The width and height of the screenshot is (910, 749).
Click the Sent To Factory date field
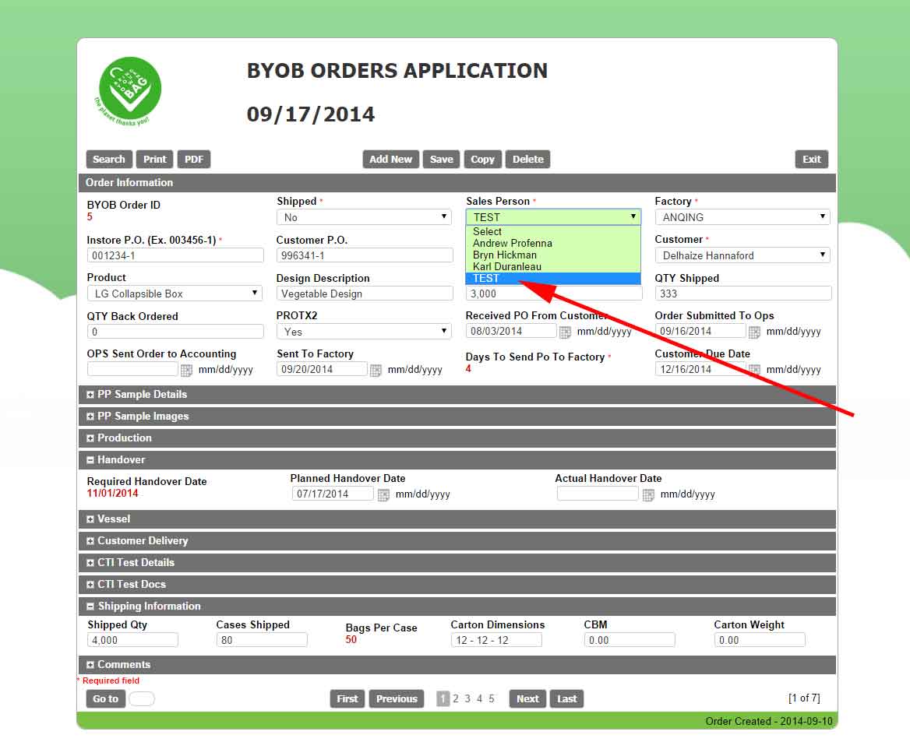pos(322,370)
